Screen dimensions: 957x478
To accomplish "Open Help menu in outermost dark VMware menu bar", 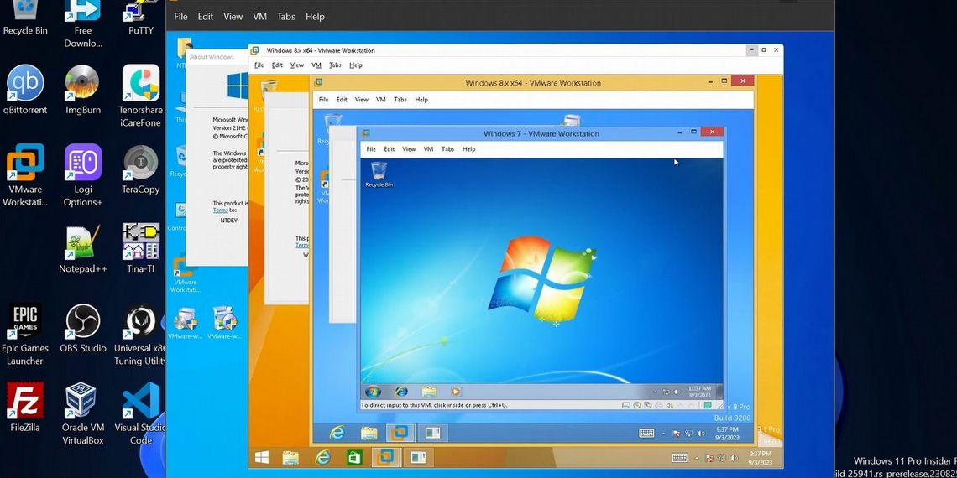I will coord(315,17).
